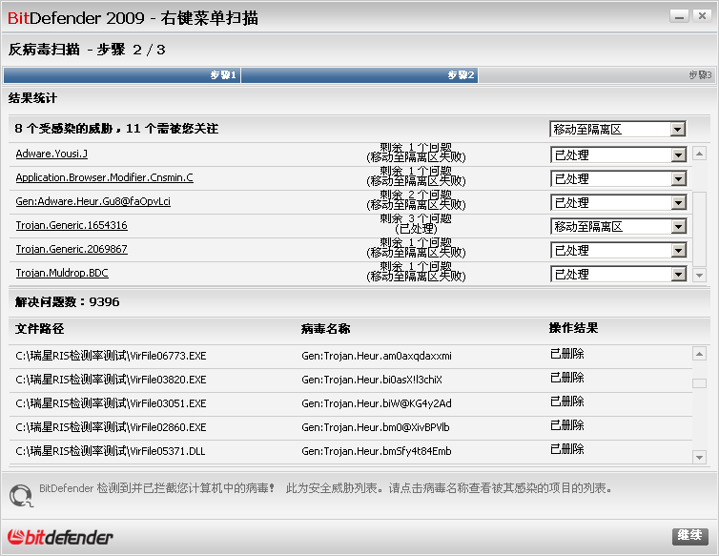This screenshot has width=719, height=556.
Task: Open the Application.Browser.Modifier.Cnsmin.C link
Action: (105, 177)
